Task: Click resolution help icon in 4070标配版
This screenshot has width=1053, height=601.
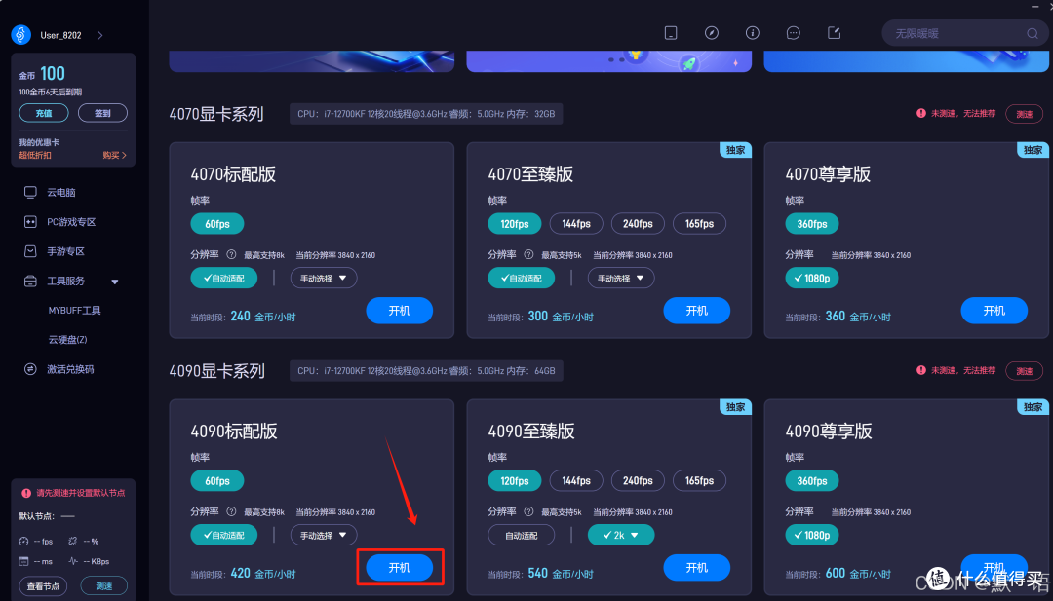Action: coord(231,255)
